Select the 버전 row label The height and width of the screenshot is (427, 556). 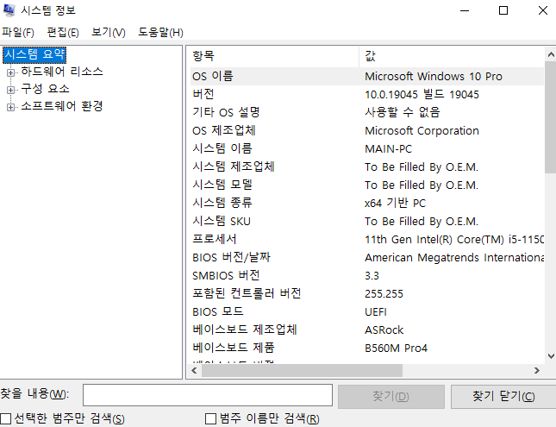point(203,94)
